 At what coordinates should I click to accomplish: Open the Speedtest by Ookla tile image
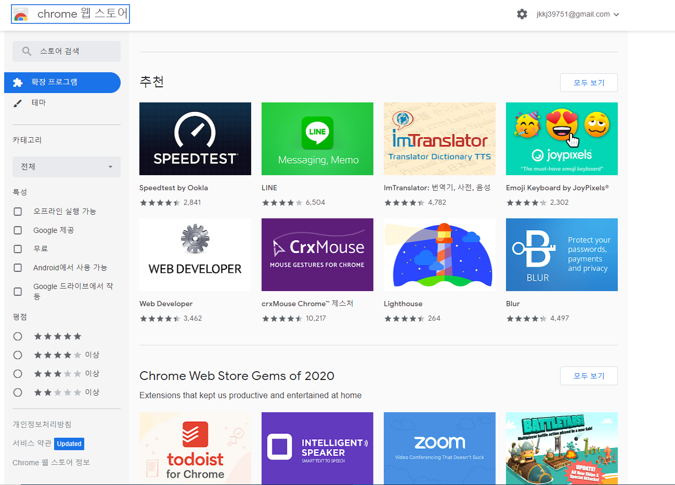(x=195, y=139)
